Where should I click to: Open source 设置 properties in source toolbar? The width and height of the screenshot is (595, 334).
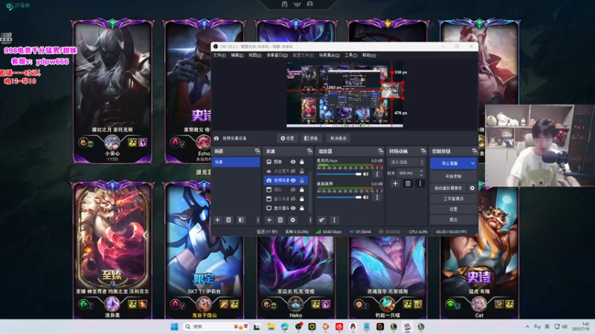point(287,138)
